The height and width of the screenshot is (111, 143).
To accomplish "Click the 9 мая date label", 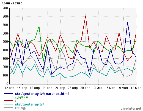I will tap(123, 88).
